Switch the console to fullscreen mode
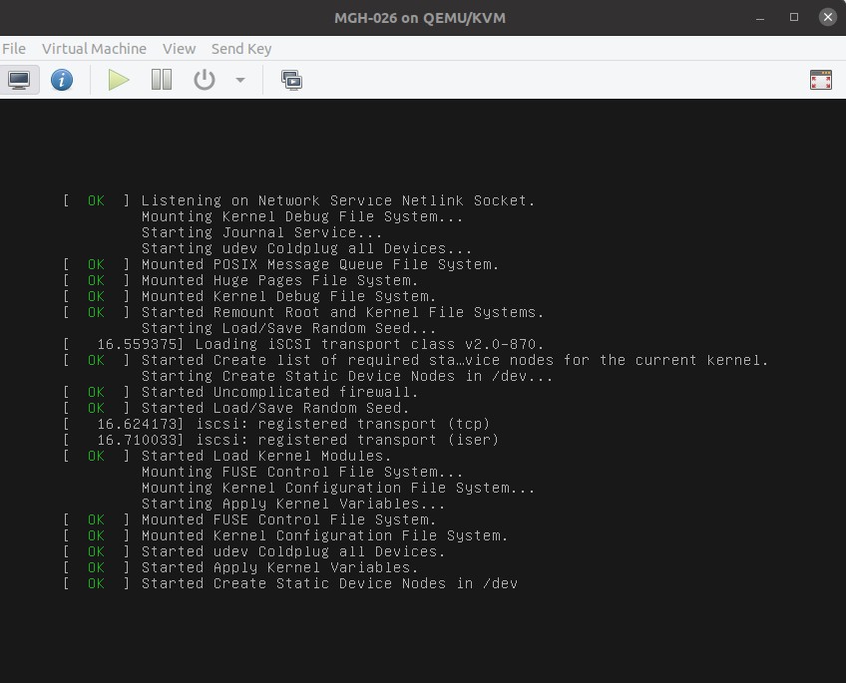Screen dimensions: 846x683 click(820, 80)
